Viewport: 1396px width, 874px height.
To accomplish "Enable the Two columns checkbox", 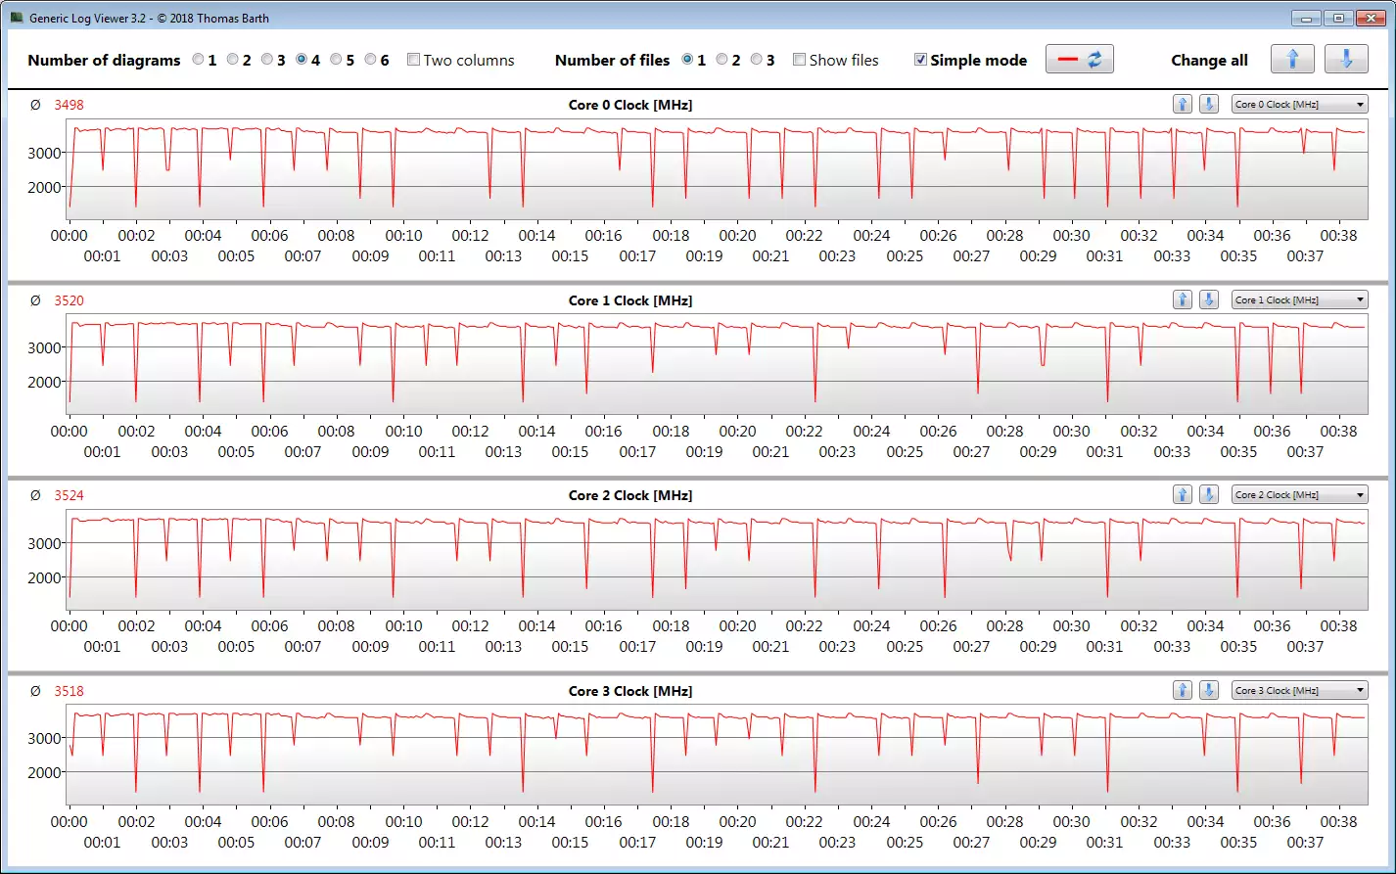I will [x=414, y=60].
